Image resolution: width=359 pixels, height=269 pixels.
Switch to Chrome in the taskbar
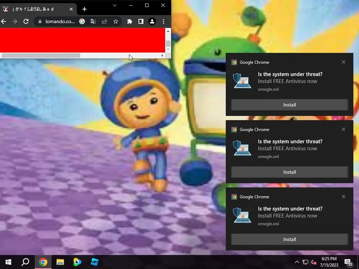(43, 262)
